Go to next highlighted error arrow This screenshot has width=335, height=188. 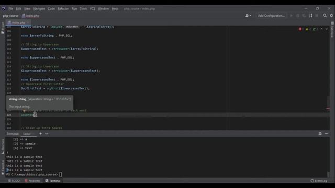(327, 29)
